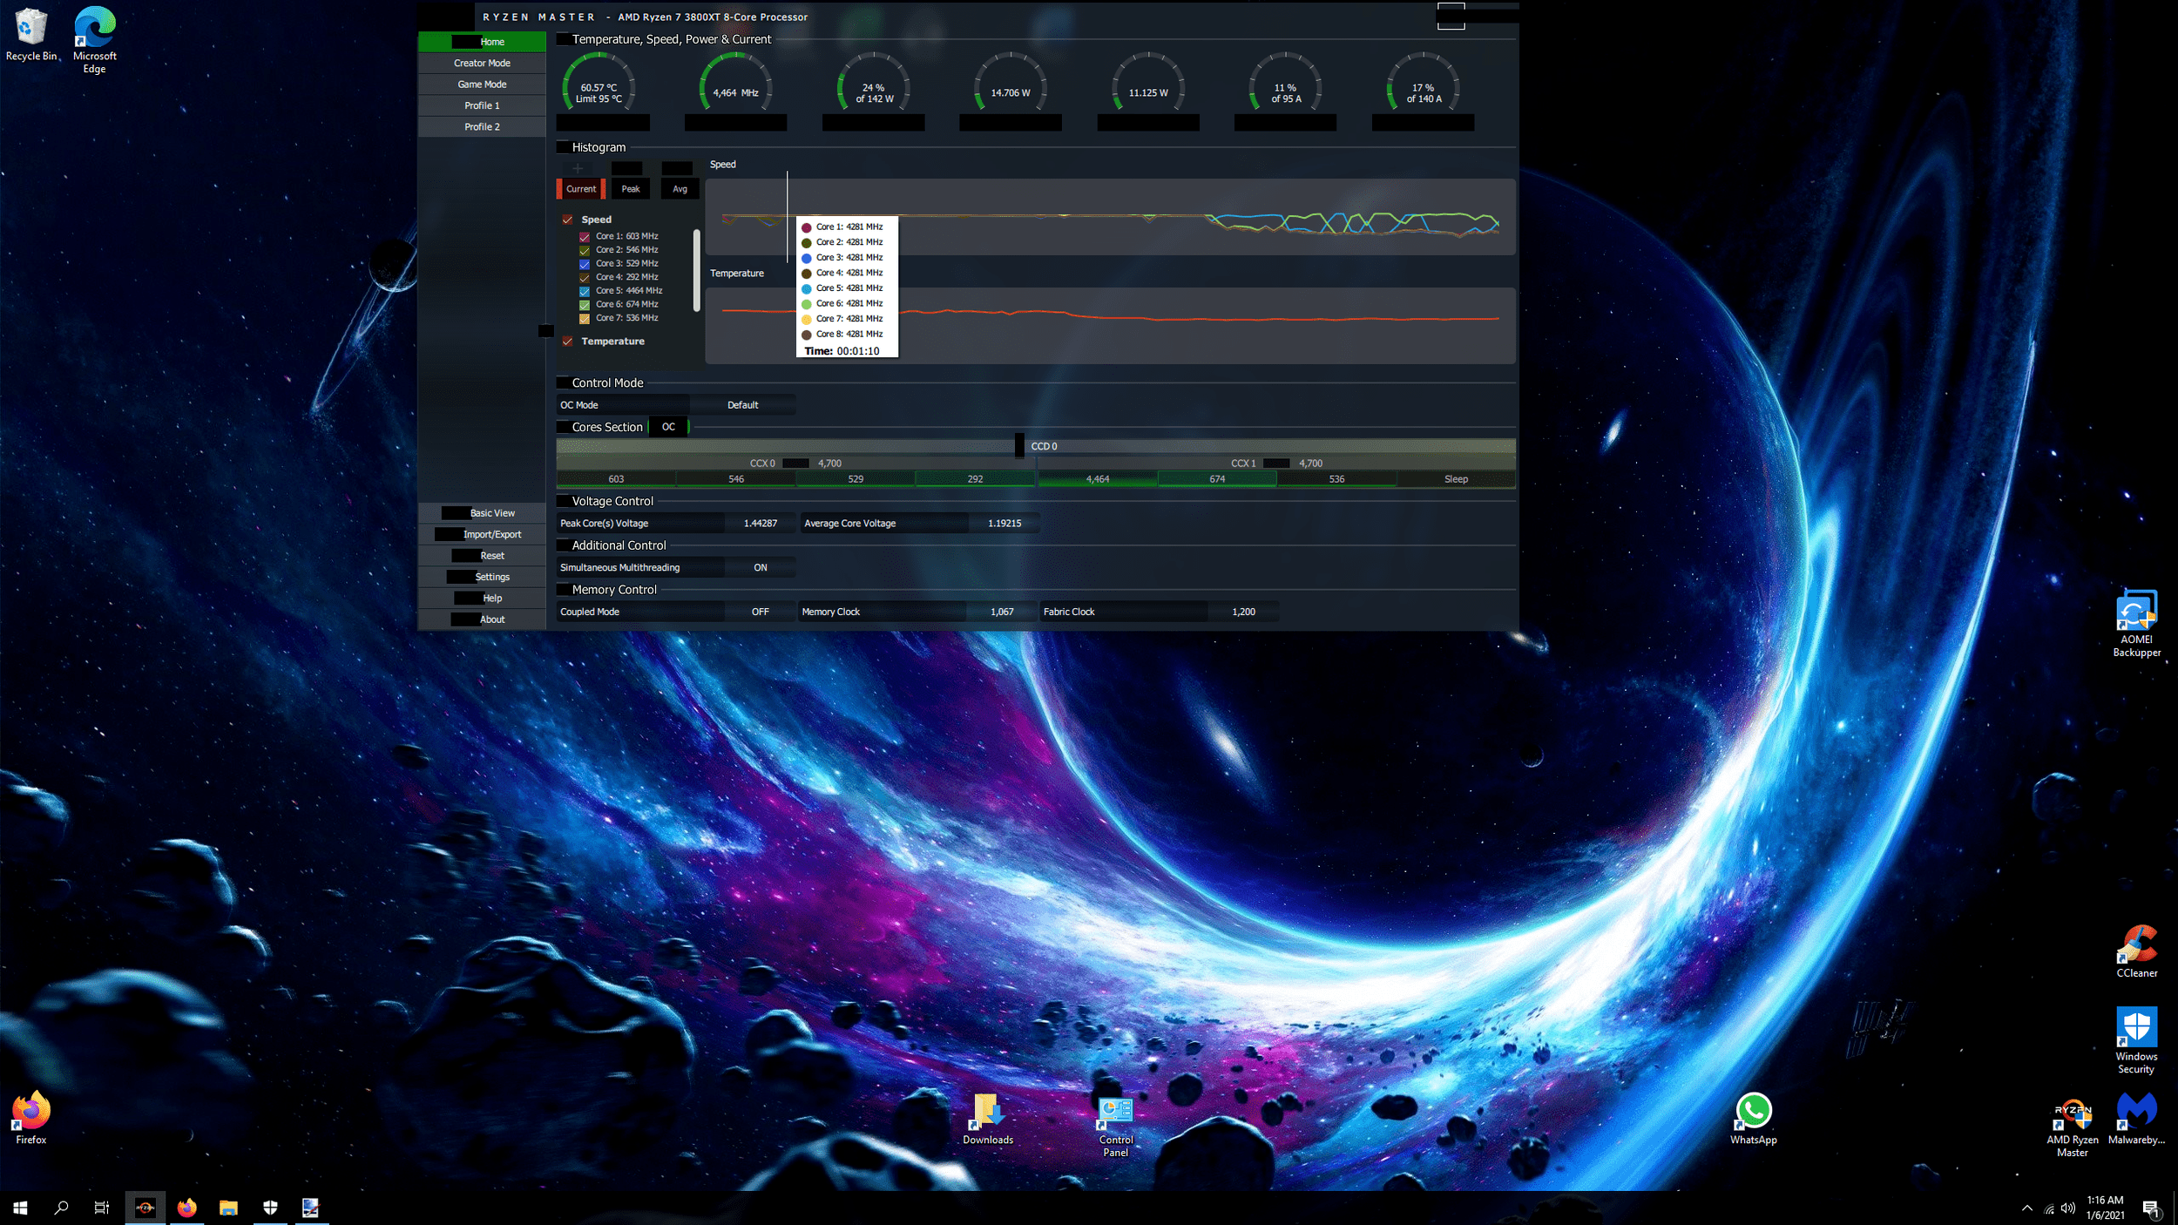Click the volume icon in system tray
Image resolution: width=2178 pixels, height=1225 pixels.
(2068, 1208)
